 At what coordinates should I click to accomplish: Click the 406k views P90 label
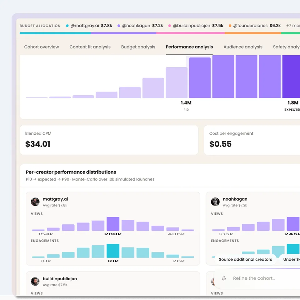(x=176, y=234)
